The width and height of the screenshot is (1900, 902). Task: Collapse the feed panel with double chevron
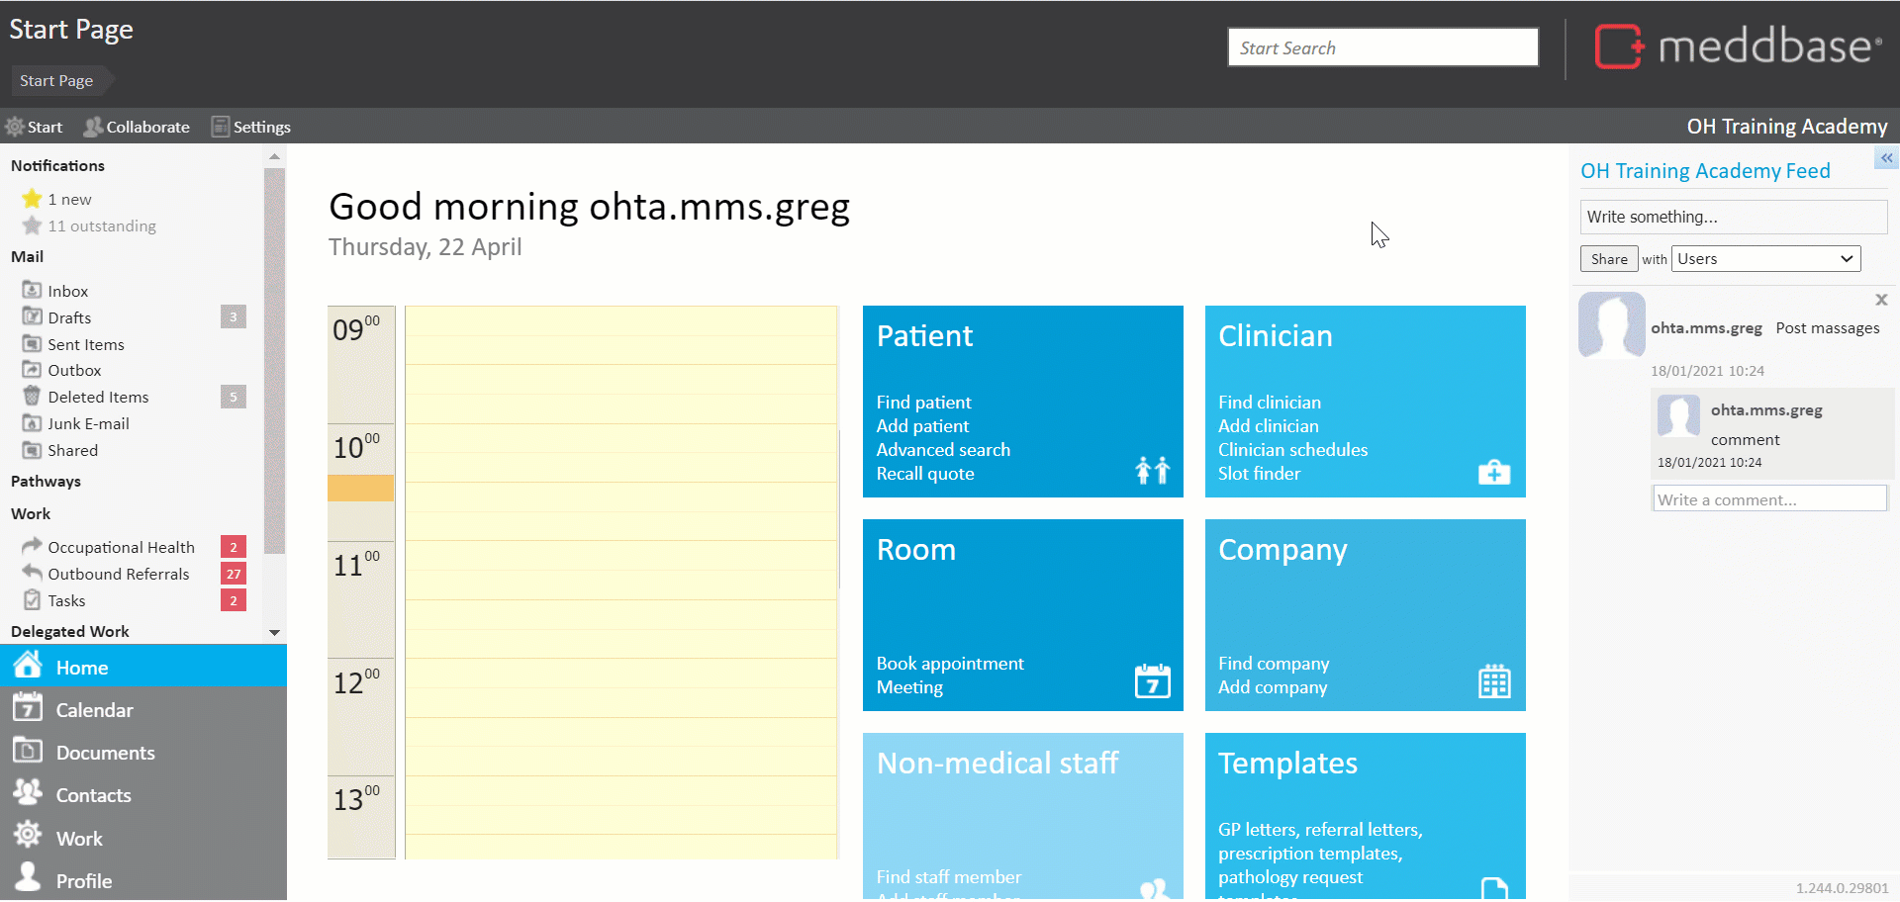[1886, 158]
